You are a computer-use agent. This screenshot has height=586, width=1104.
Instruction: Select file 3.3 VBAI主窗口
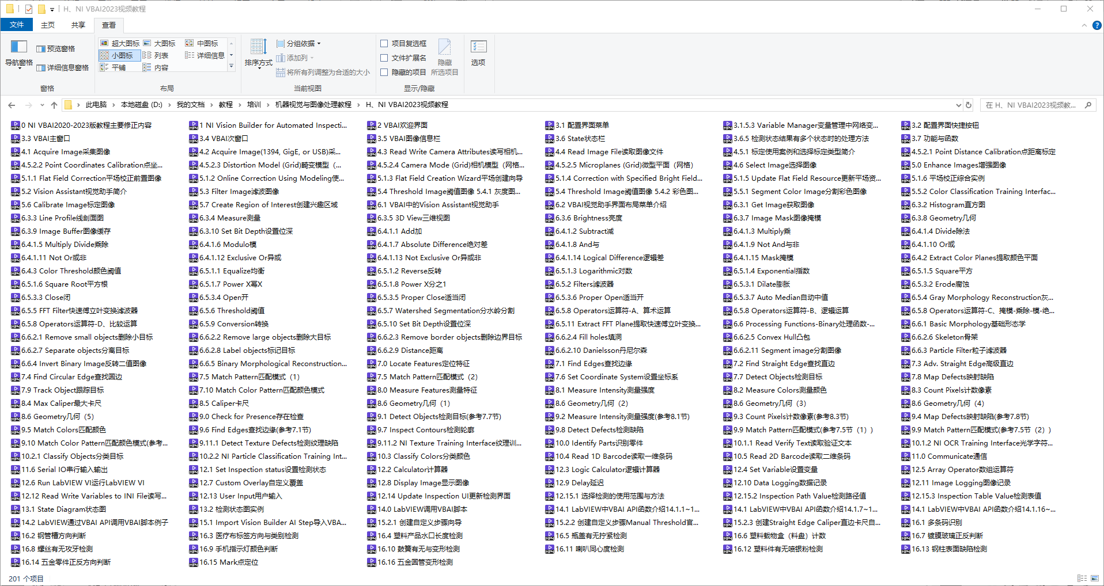pos(40,138)
